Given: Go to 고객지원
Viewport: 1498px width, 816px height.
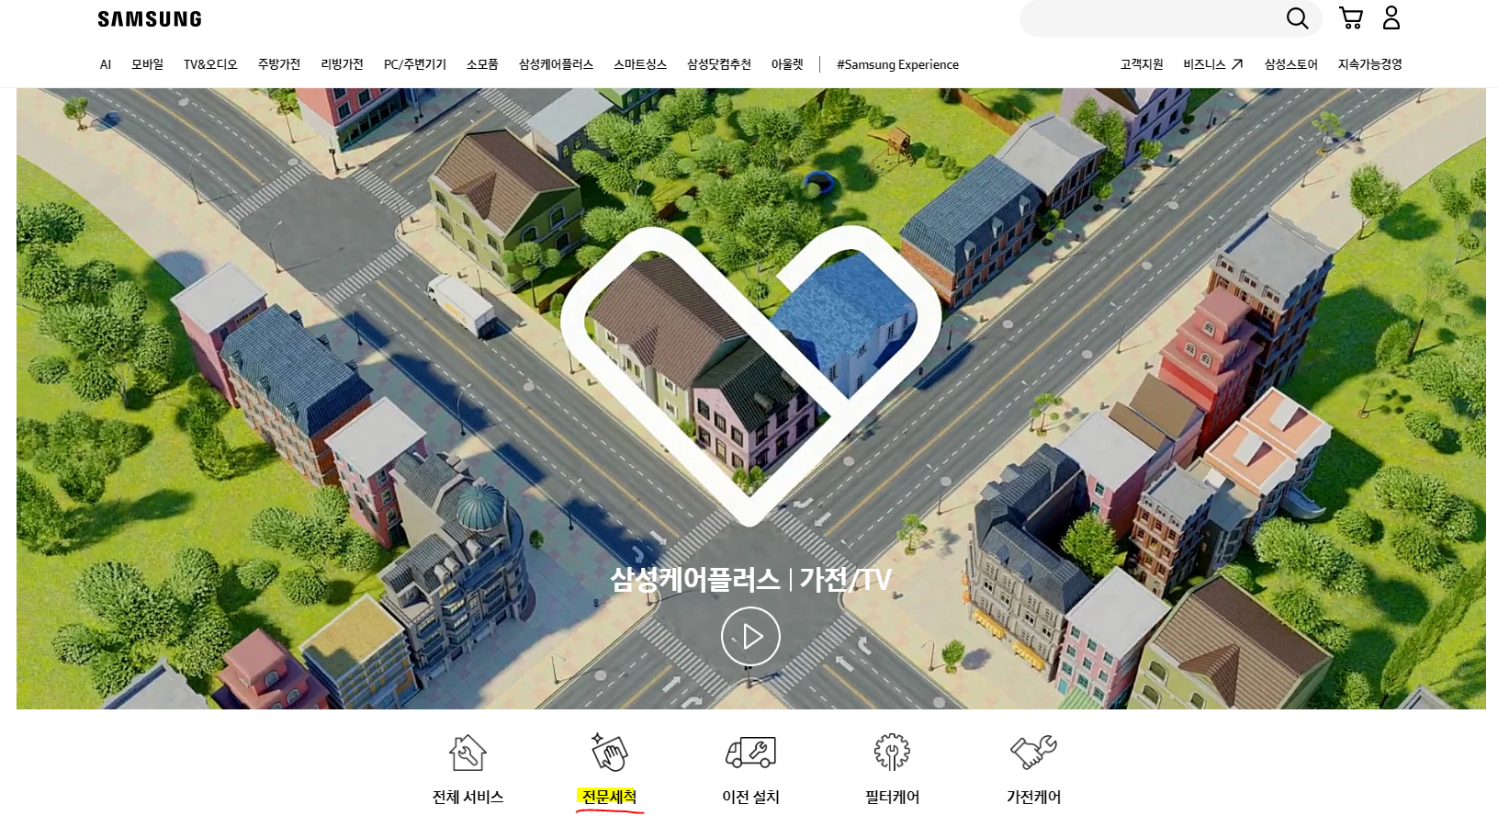Looking at the screenshot, I should [1142, 64].
